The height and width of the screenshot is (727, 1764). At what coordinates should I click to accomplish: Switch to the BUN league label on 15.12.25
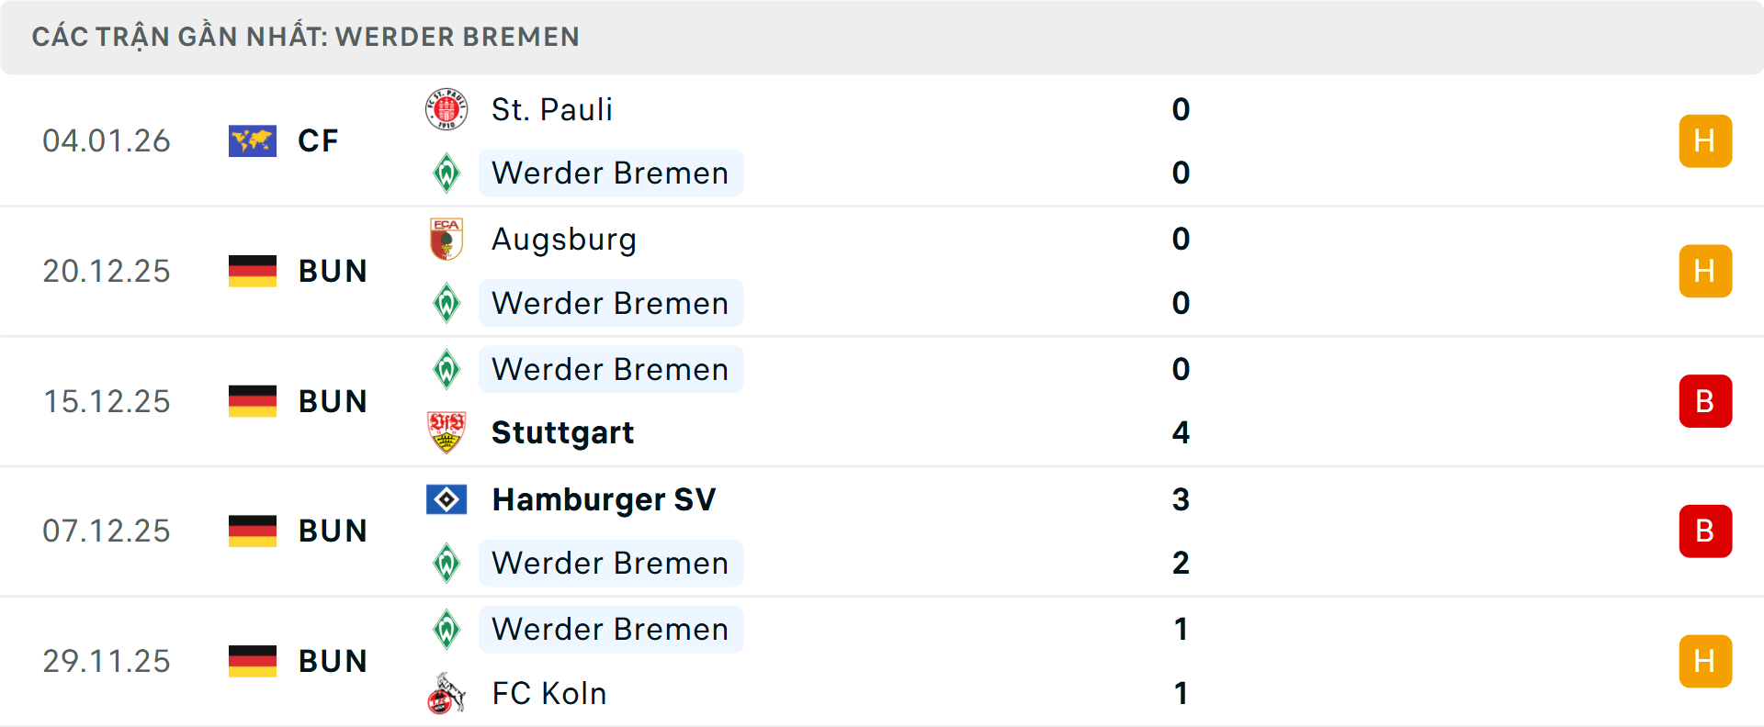[332, 401]
